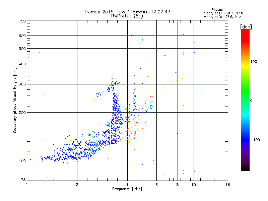Click the Phases header above statistics
268x201 pixels.
pyautogui.click(x=217, y=10)
